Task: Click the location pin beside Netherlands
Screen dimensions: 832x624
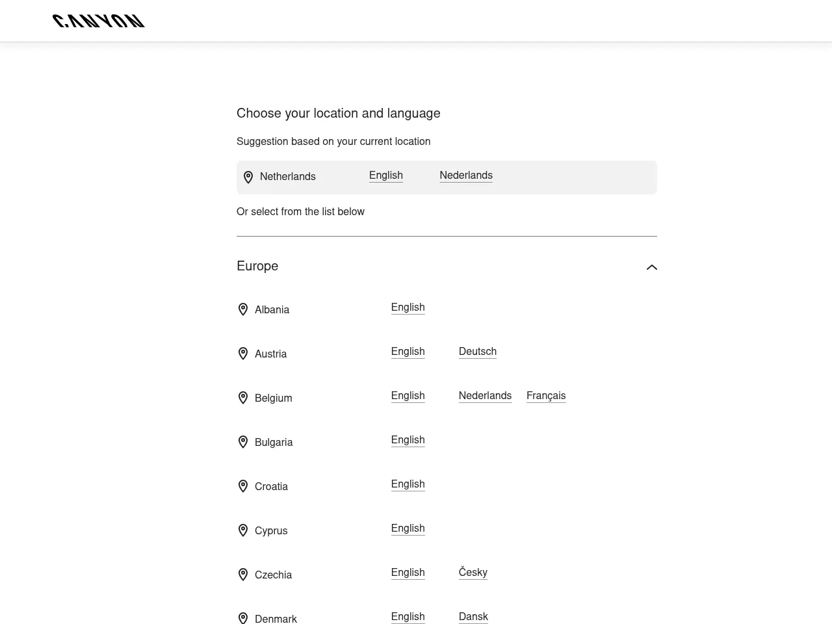Action: (x=248, y=177)
